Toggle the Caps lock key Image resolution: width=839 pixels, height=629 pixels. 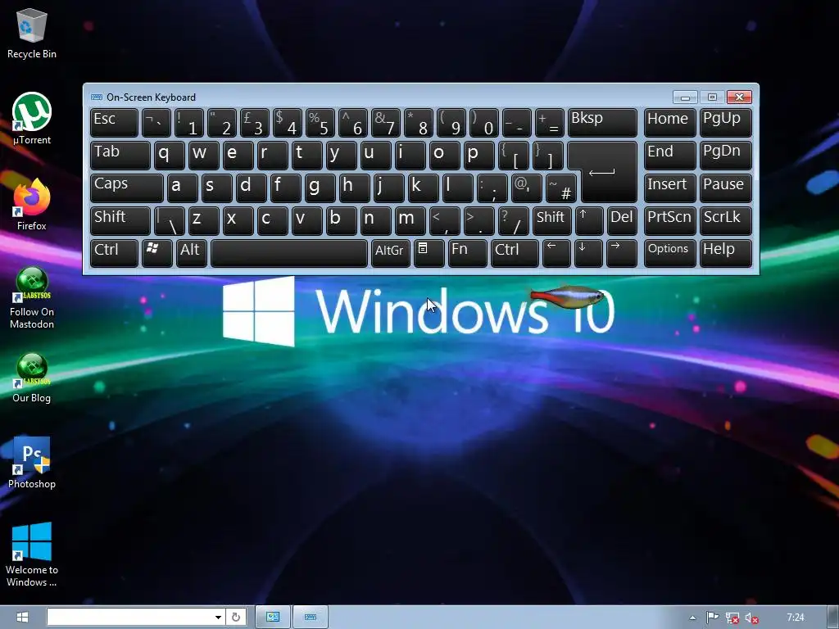pos(127,188)
